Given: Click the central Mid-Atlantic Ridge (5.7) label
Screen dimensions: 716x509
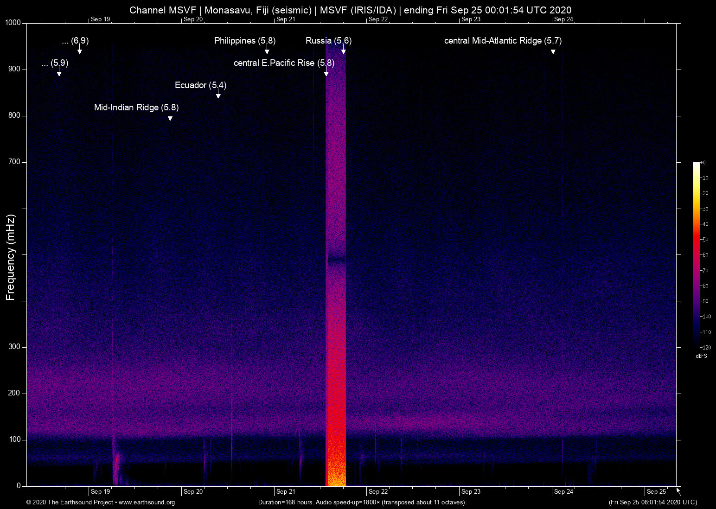Looking at the screenshot, I should (x=503, y=41).
